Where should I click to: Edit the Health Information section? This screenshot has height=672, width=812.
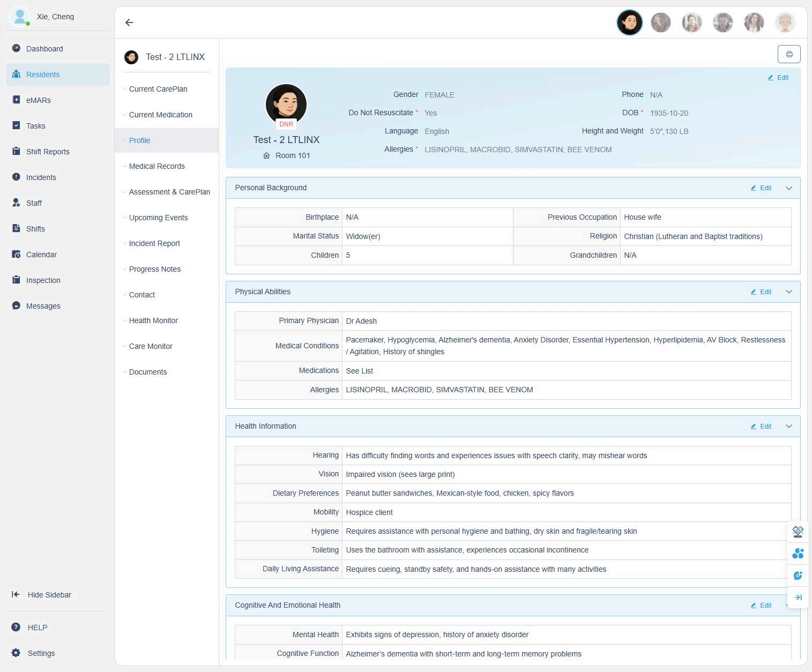click(762, 427)
